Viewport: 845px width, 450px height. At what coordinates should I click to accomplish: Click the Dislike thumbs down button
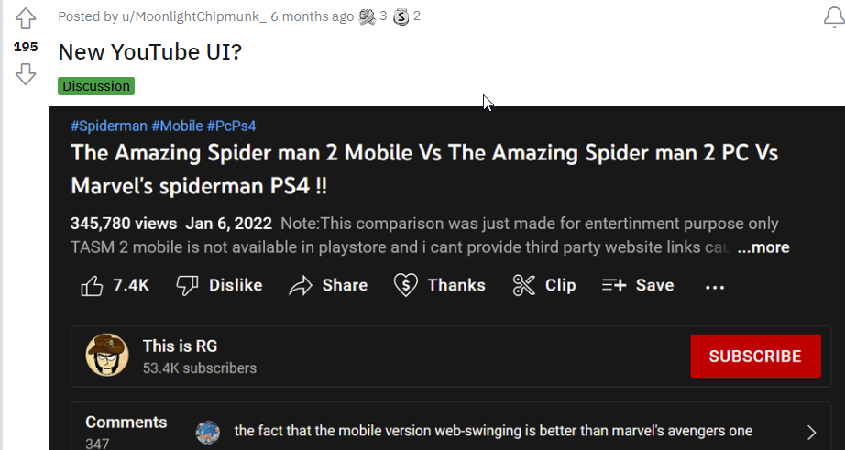[219, 285]
